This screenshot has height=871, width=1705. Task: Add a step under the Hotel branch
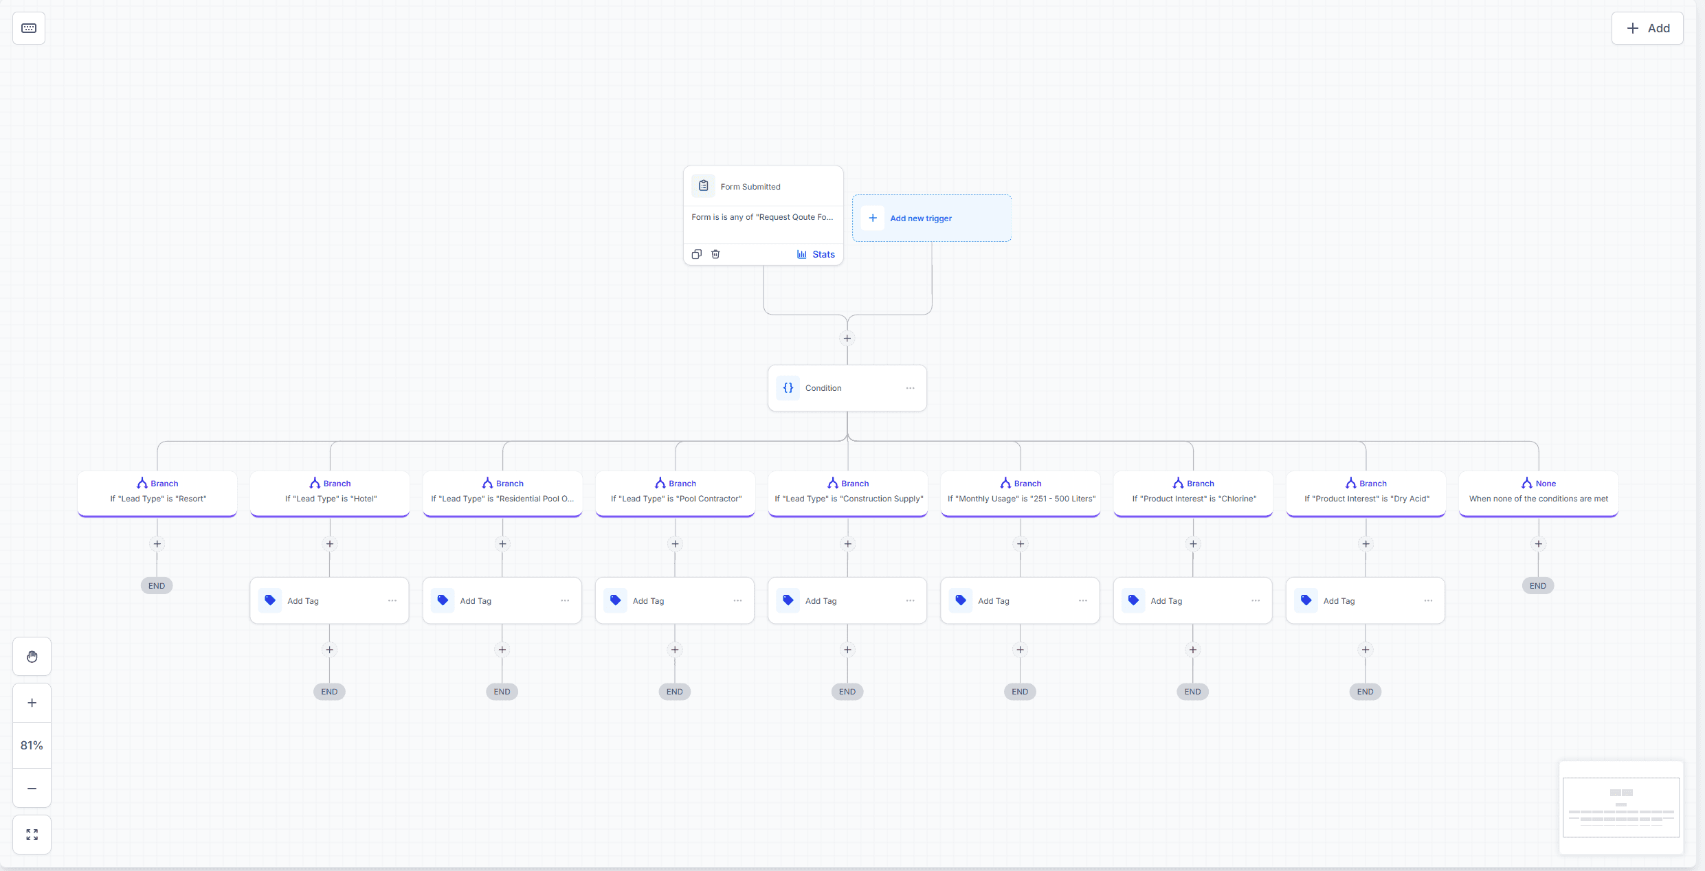pyautogui.click(x=330, y=544)
